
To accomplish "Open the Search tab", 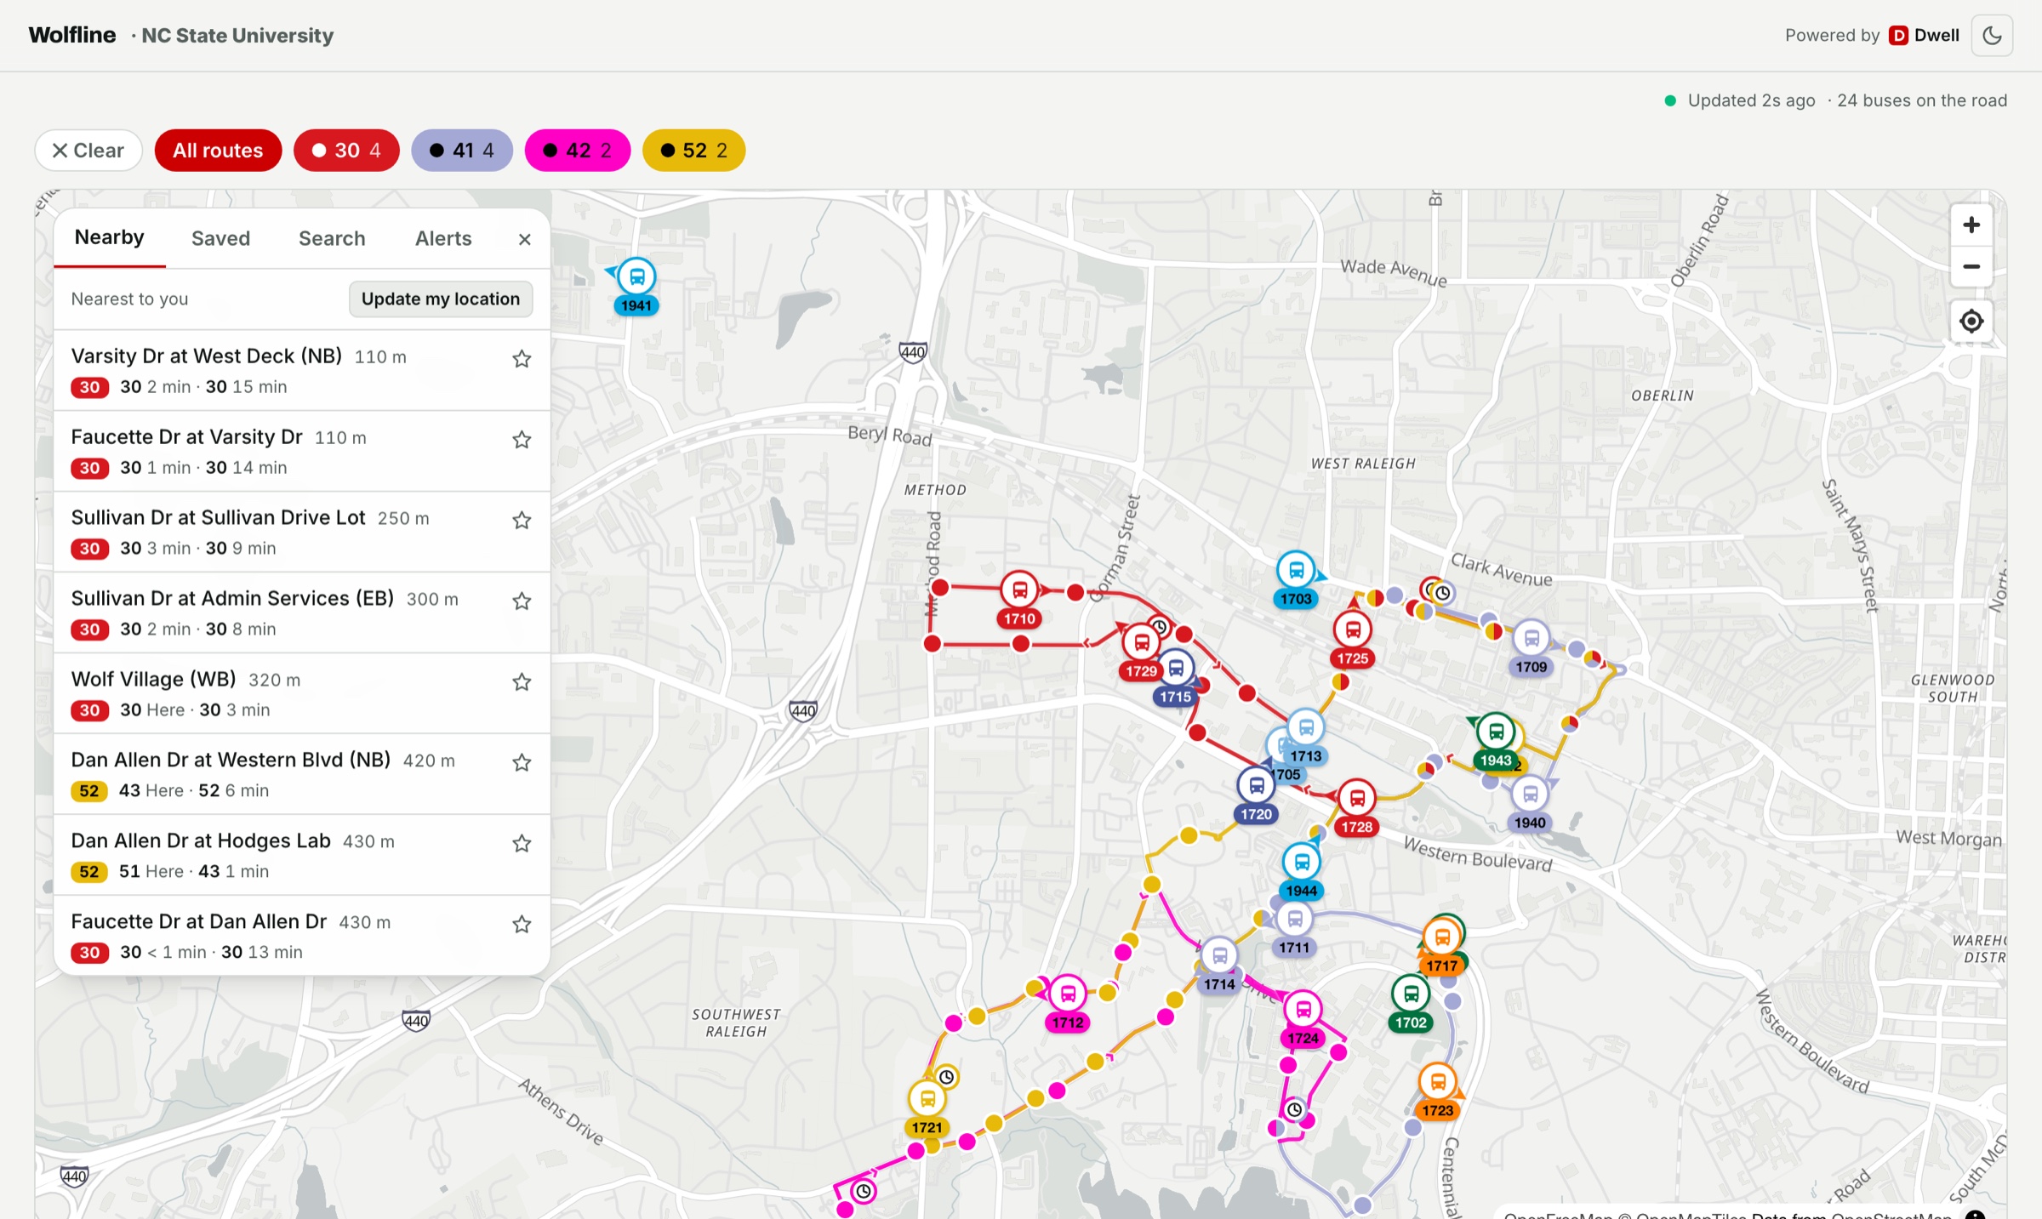I will coord(332,239).
